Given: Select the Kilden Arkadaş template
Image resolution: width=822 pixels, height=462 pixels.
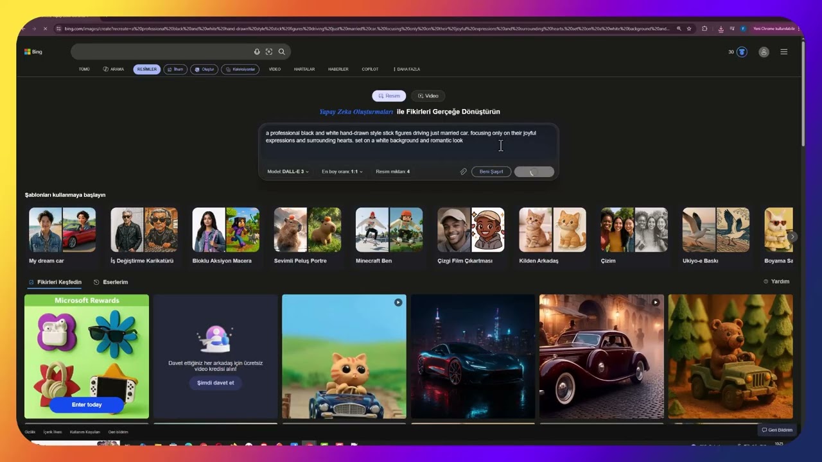Looking at the screenshot, I should click(552, 235).
